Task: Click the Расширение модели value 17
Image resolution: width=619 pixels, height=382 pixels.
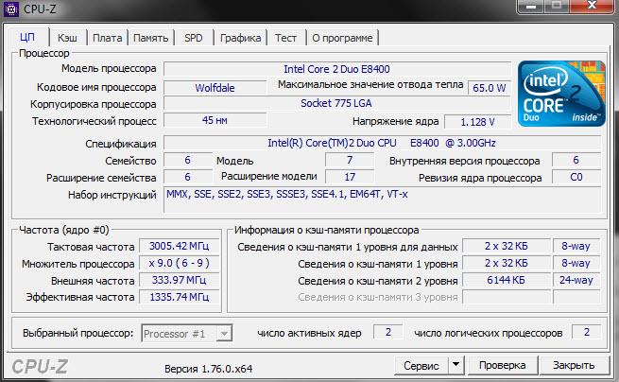Action: pyautogui.click(x=350, y=177)
